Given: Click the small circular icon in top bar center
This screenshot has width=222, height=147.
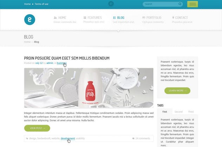Looking at the screenshot, I should pos(111,4).
